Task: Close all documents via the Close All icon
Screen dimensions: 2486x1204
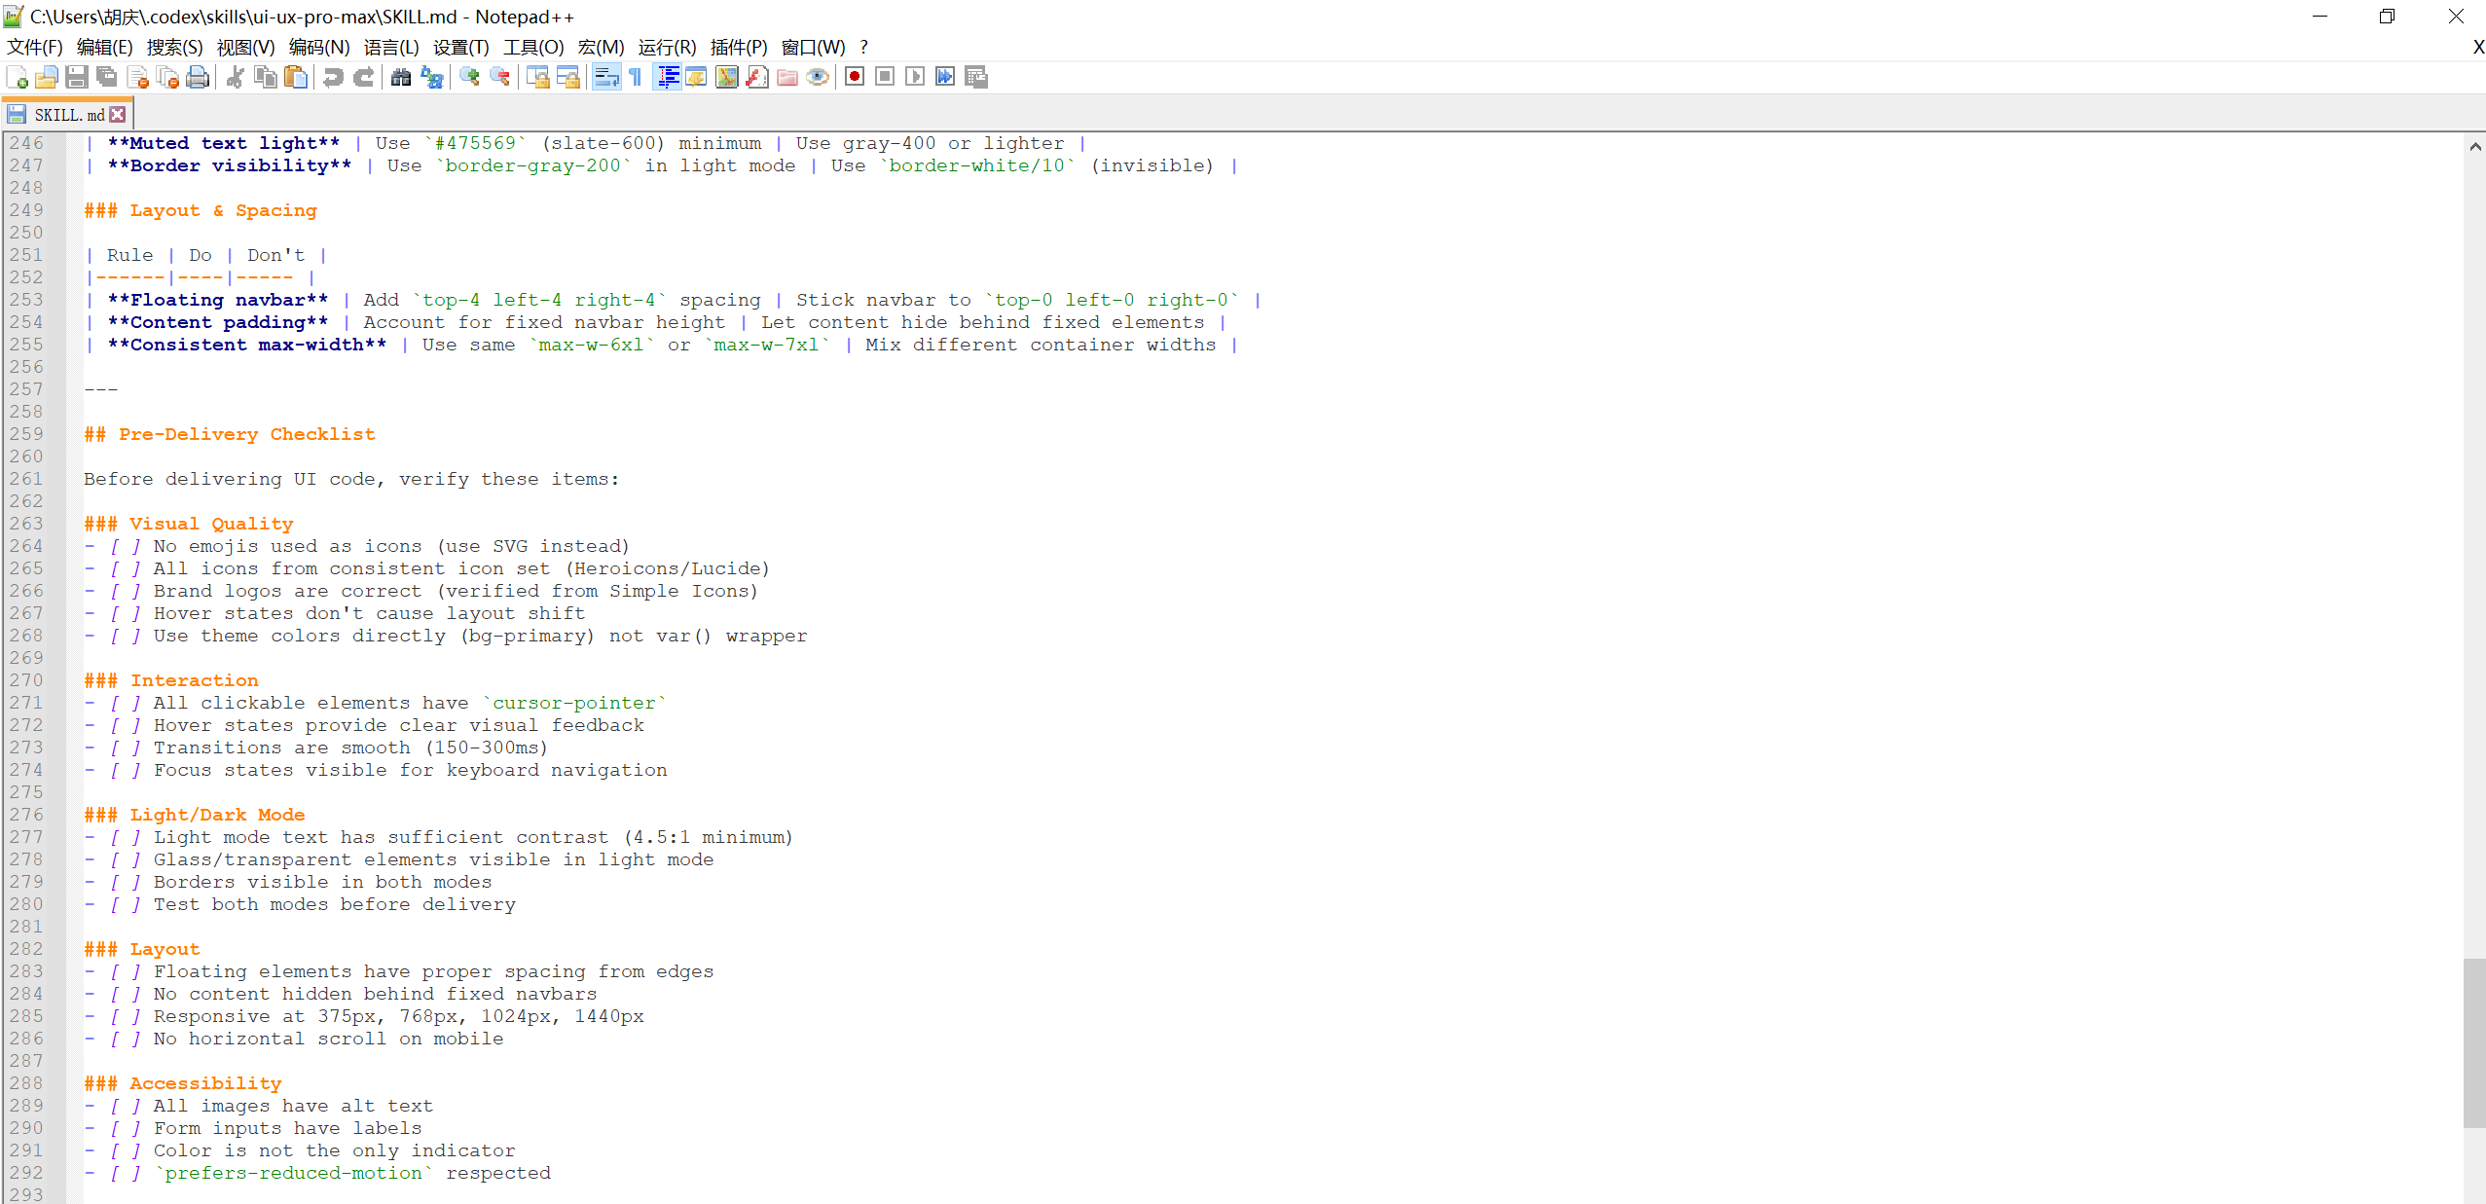Action: [167, 77]
